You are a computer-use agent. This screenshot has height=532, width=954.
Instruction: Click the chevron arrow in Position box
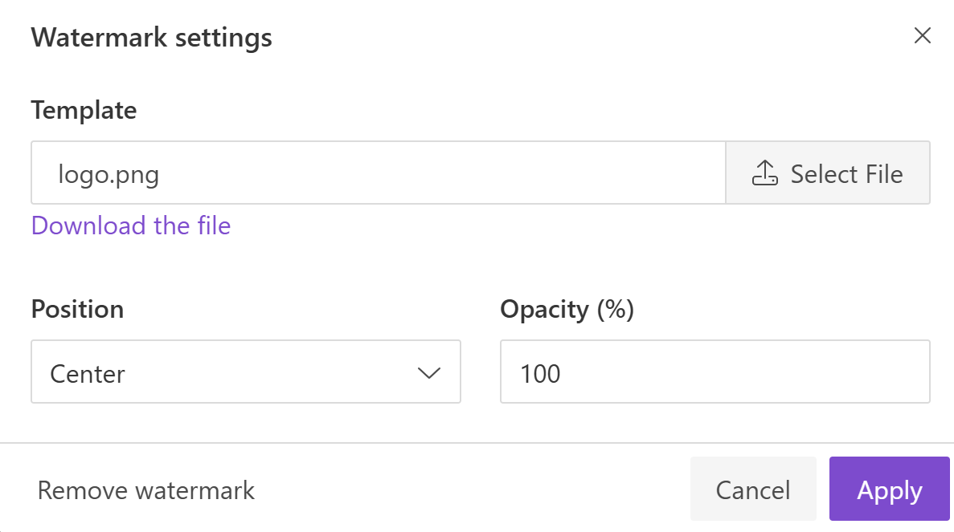[429, 372]
